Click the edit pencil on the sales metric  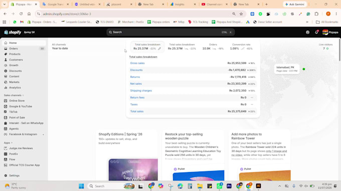[x=159, y=49]
